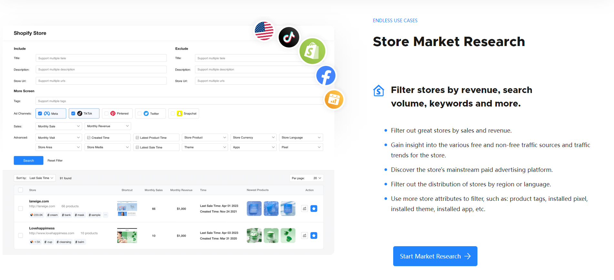The width and height of the screenshot is (614, 280).
Task: Pick the Latest Sale Time date field
Action: tap(156, 147)
